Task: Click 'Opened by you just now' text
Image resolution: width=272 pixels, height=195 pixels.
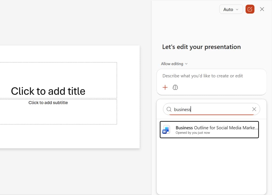Action: coord(193,133)
